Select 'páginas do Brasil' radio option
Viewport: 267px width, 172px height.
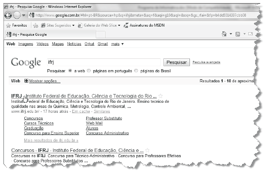pyautogui.click(x=136, y=71)
